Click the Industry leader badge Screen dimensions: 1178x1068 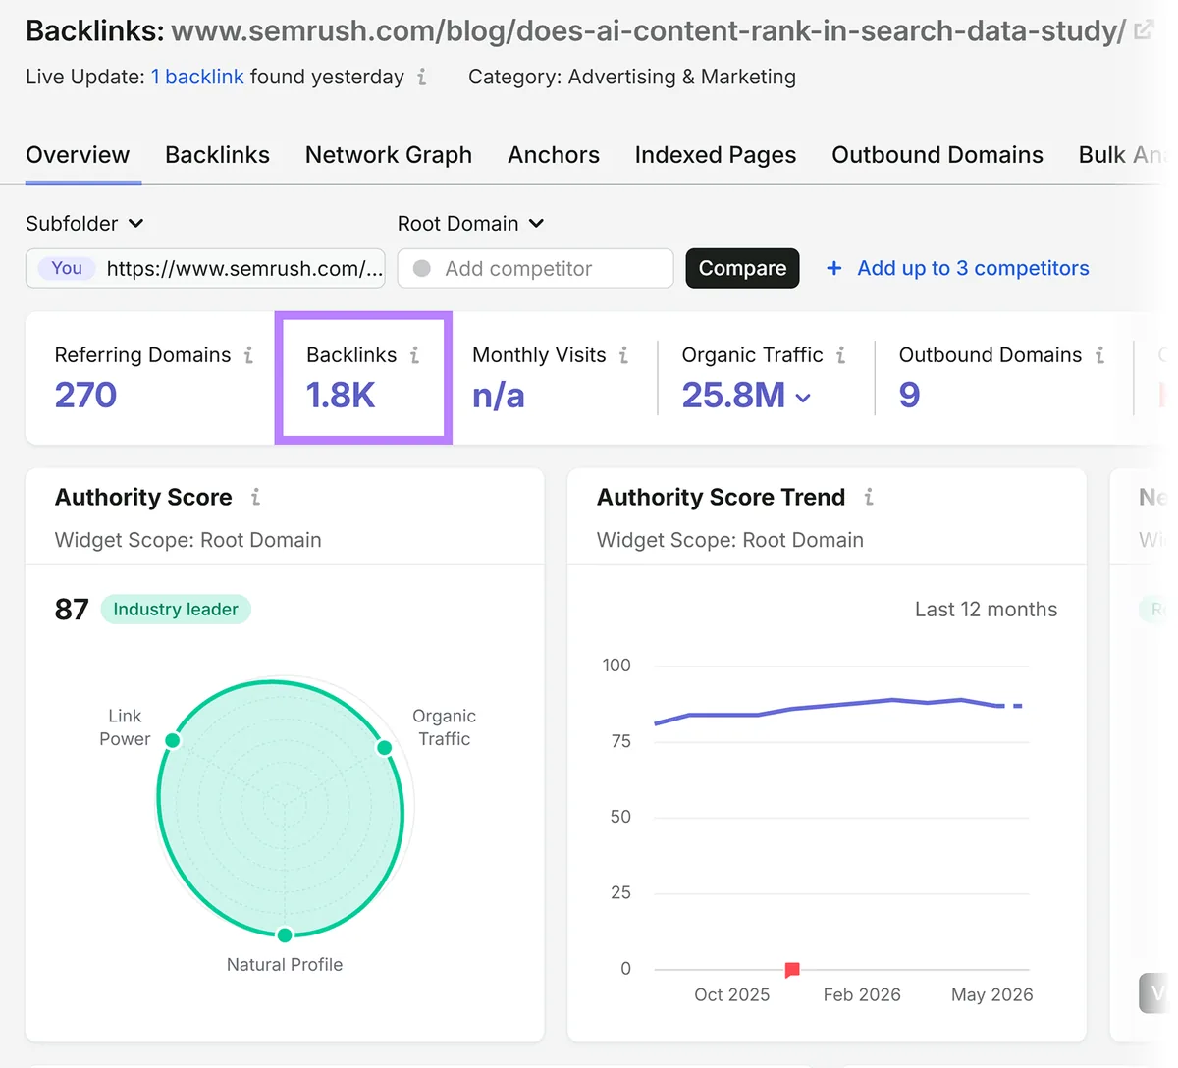point(176,610)
